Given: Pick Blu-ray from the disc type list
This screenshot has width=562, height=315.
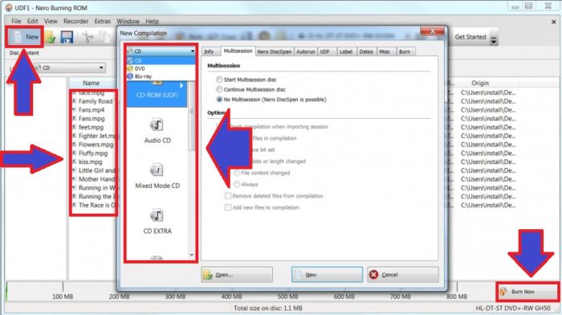Looking at the screenshot, I should (x=143, y=76).
